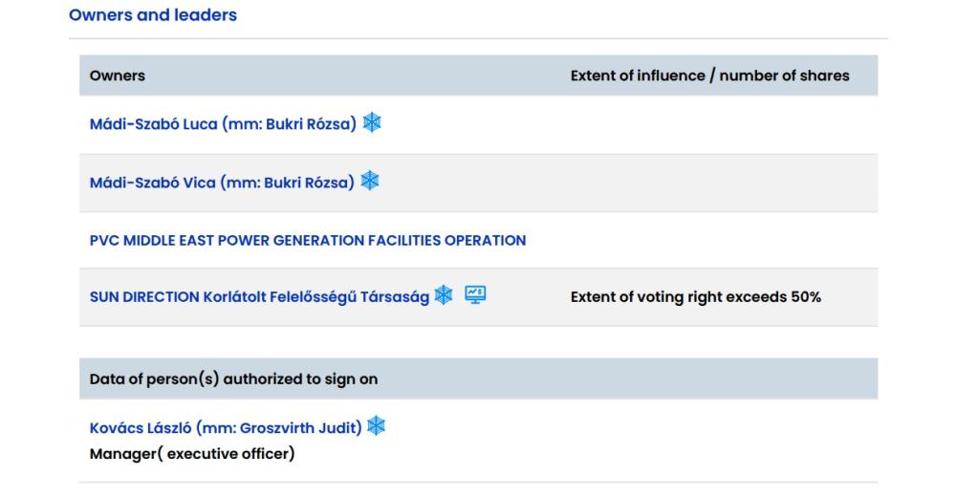Click the Owners and leaders section heading
Screen dimensions: 956x497
(x=153, y=15)
